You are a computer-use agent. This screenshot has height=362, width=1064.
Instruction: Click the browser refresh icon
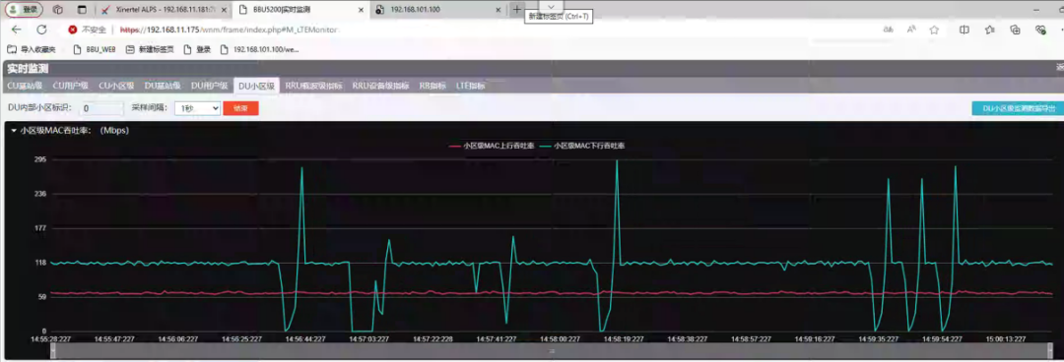pos(41,30)
